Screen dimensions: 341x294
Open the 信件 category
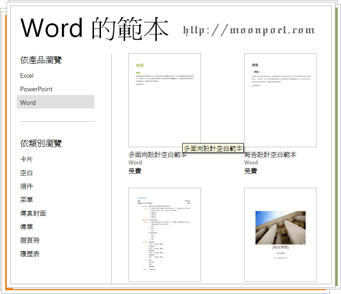pos(27,186)
